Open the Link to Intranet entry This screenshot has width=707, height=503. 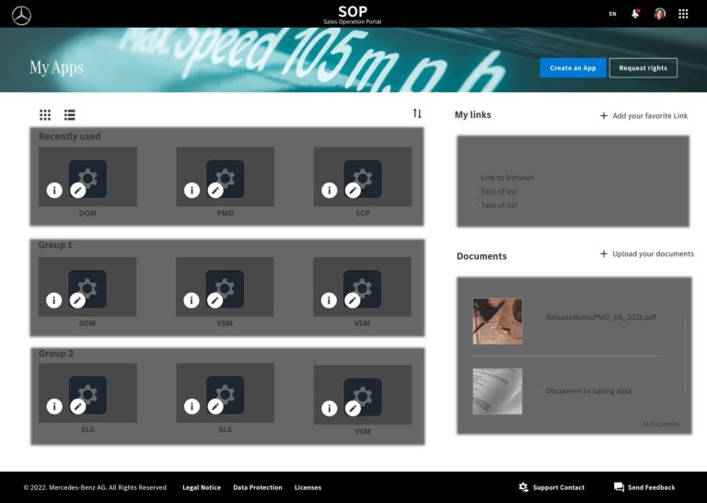pos(507,178)
